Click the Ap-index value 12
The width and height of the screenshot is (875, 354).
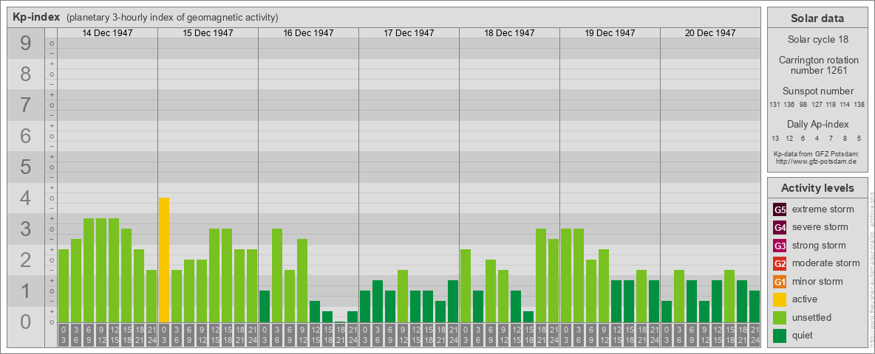click(x=789, y=138)
